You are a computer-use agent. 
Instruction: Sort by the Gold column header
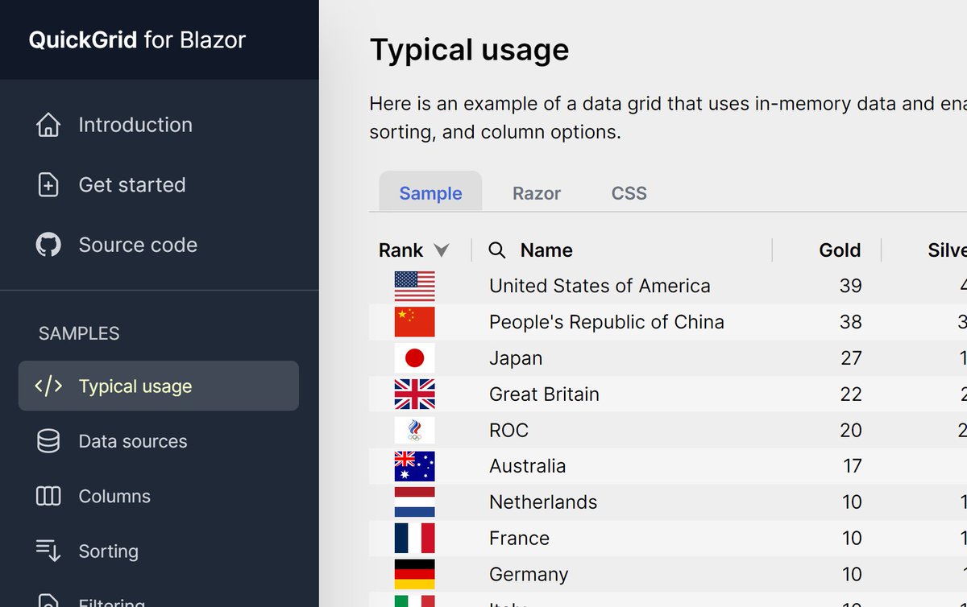click(x=840, y=250)
